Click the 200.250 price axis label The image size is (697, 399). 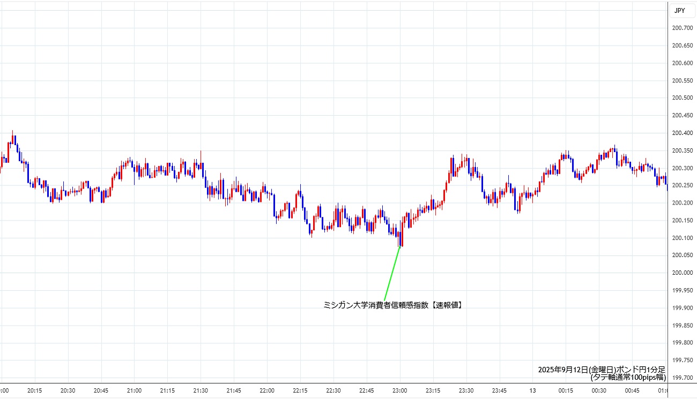pyautogui.click(x=681, y=185)
